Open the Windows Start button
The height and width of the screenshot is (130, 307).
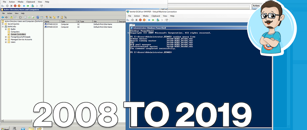tap(5, 129)
